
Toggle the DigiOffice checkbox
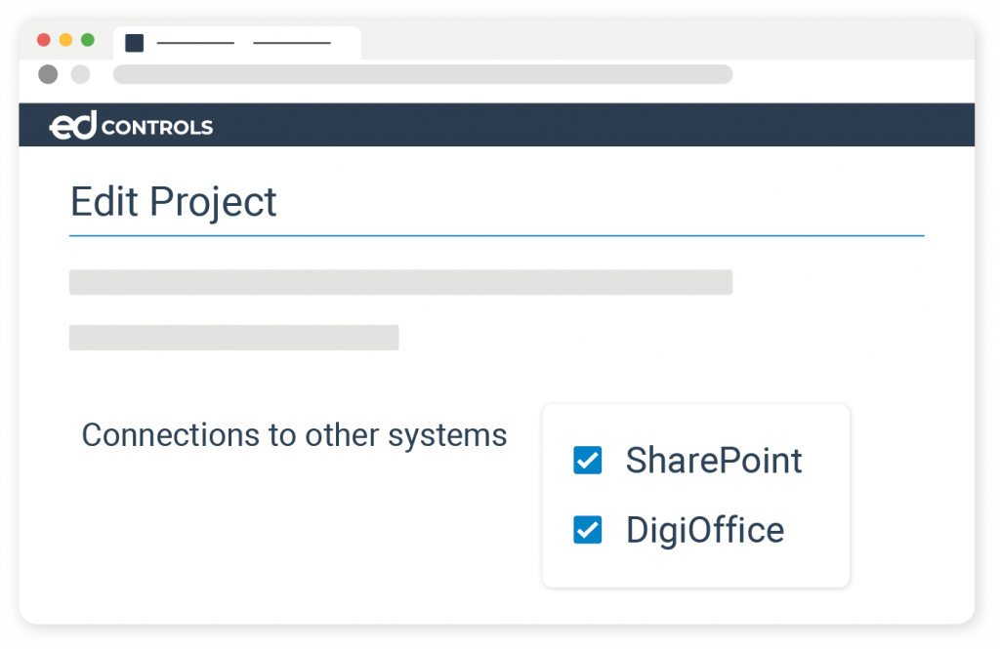pos(587,530)
